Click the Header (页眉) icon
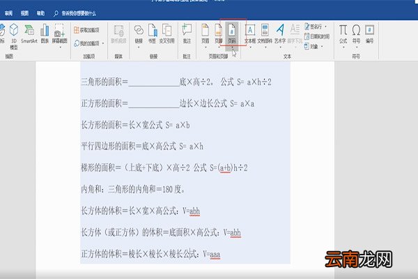 click(206, 30)
